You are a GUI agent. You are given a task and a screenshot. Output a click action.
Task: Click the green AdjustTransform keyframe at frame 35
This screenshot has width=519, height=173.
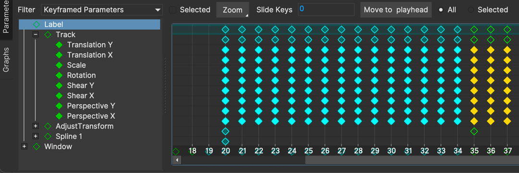pos(474,131)
